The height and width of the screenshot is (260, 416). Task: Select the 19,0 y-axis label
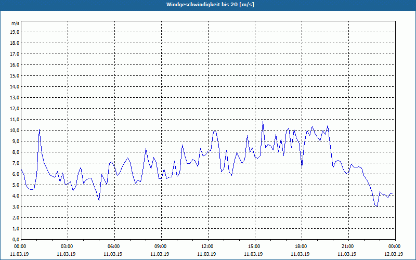click(15, 32)
